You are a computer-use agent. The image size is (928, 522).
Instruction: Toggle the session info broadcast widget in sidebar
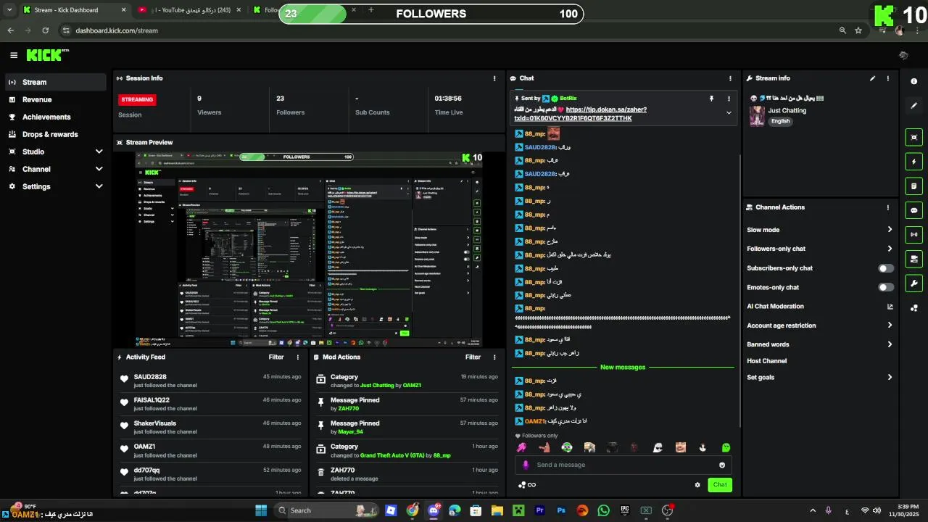pos(914,234)
